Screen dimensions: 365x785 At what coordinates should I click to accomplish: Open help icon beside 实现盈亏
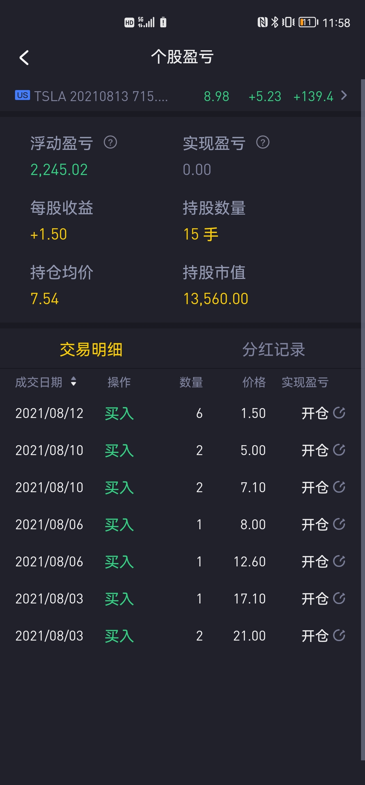point(262,142)
